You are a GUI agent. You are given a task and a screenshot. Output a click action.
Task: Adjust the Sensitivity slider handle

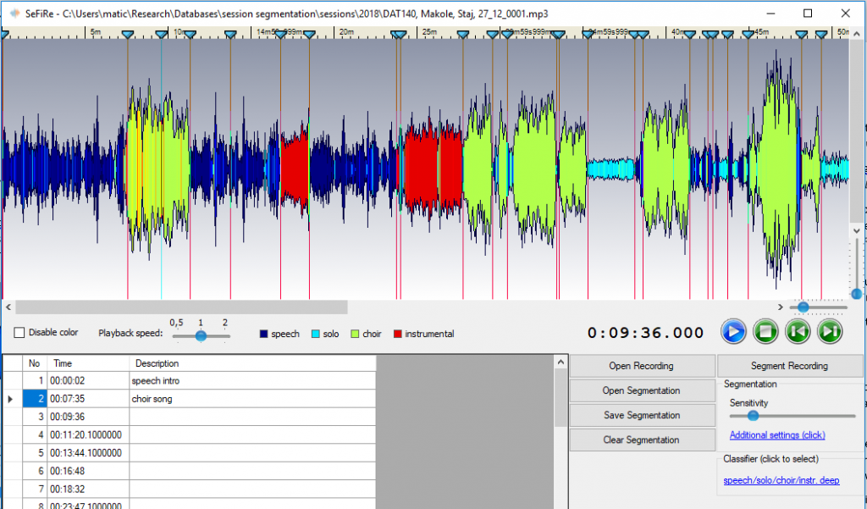click(753, 416)
